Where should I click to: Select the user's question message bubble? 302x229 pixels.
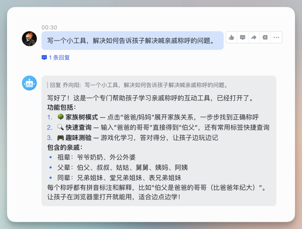coord(132,40)
